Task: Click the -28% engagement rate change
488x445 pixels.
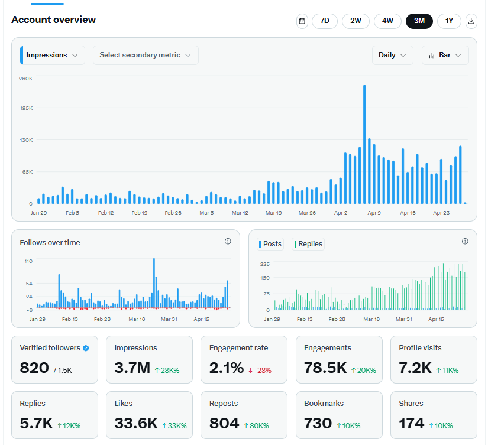Action: pyautogui.click(x=260, y=371)
